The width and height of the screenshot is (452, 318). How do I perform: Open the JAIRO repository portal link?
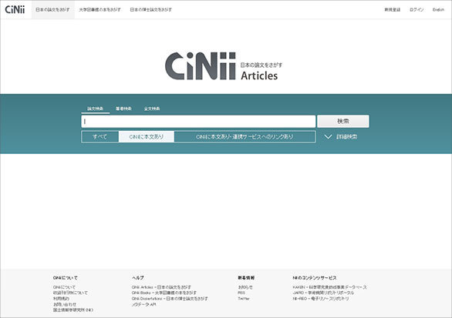(323, 293)
